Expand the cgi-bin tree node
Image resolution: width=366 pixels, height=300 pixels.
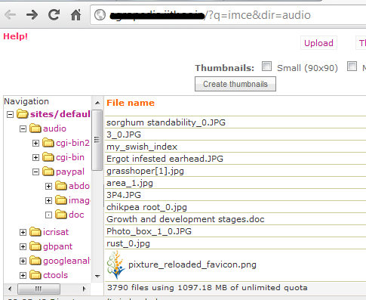point(35,158)
